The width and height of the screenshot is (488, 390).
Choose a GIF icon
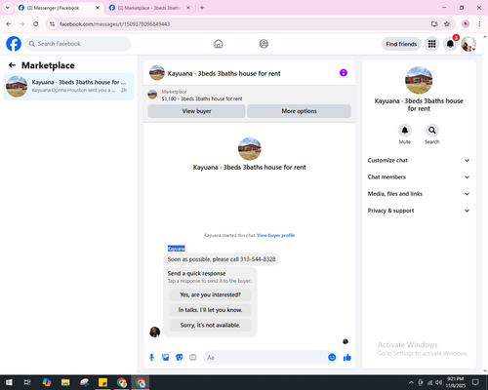tap(193, 358)
